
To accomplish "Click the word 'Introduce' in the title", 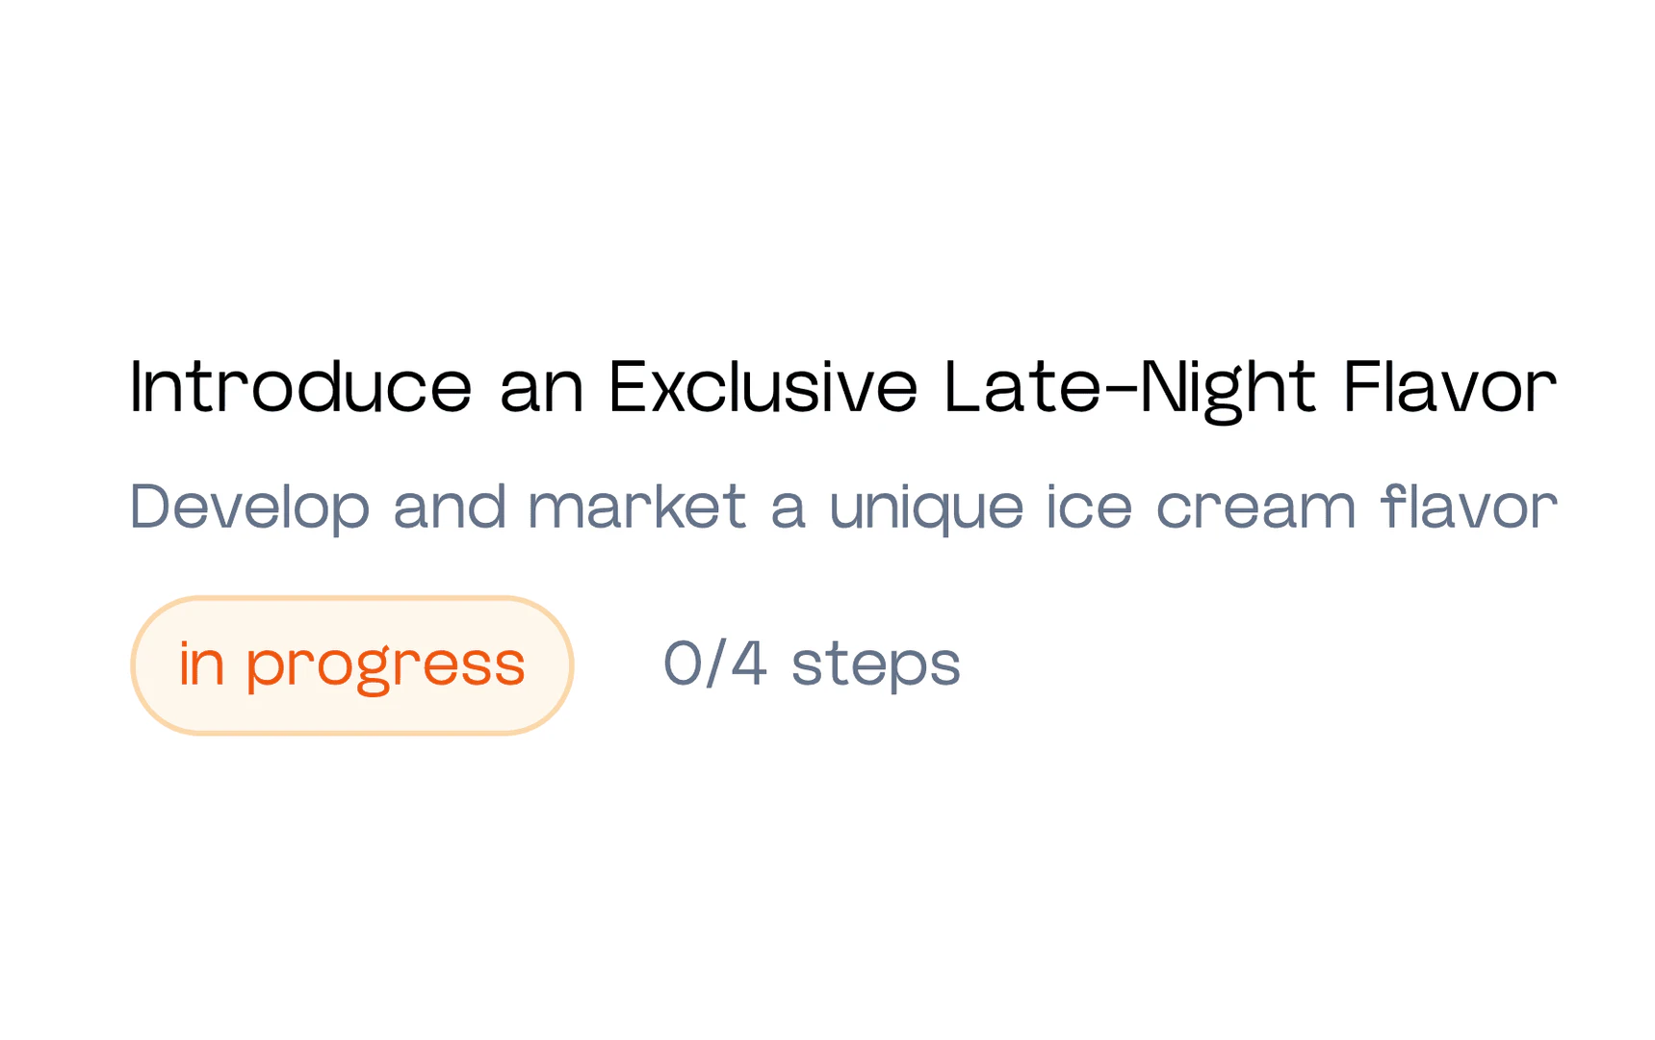I will tap(300, 388).
